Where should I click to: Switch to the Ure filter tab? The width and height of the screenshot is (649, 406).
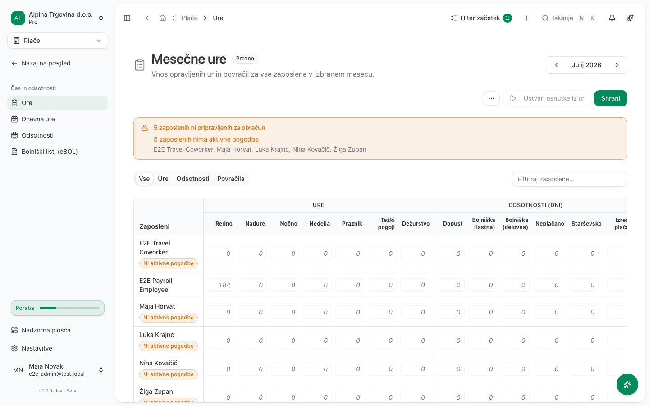163,179
